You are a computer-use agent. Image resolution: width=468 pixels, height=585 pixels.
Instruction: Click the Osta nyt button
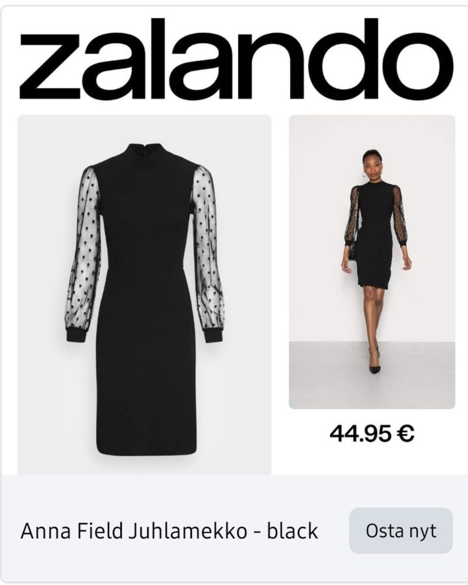pos(401,531)
